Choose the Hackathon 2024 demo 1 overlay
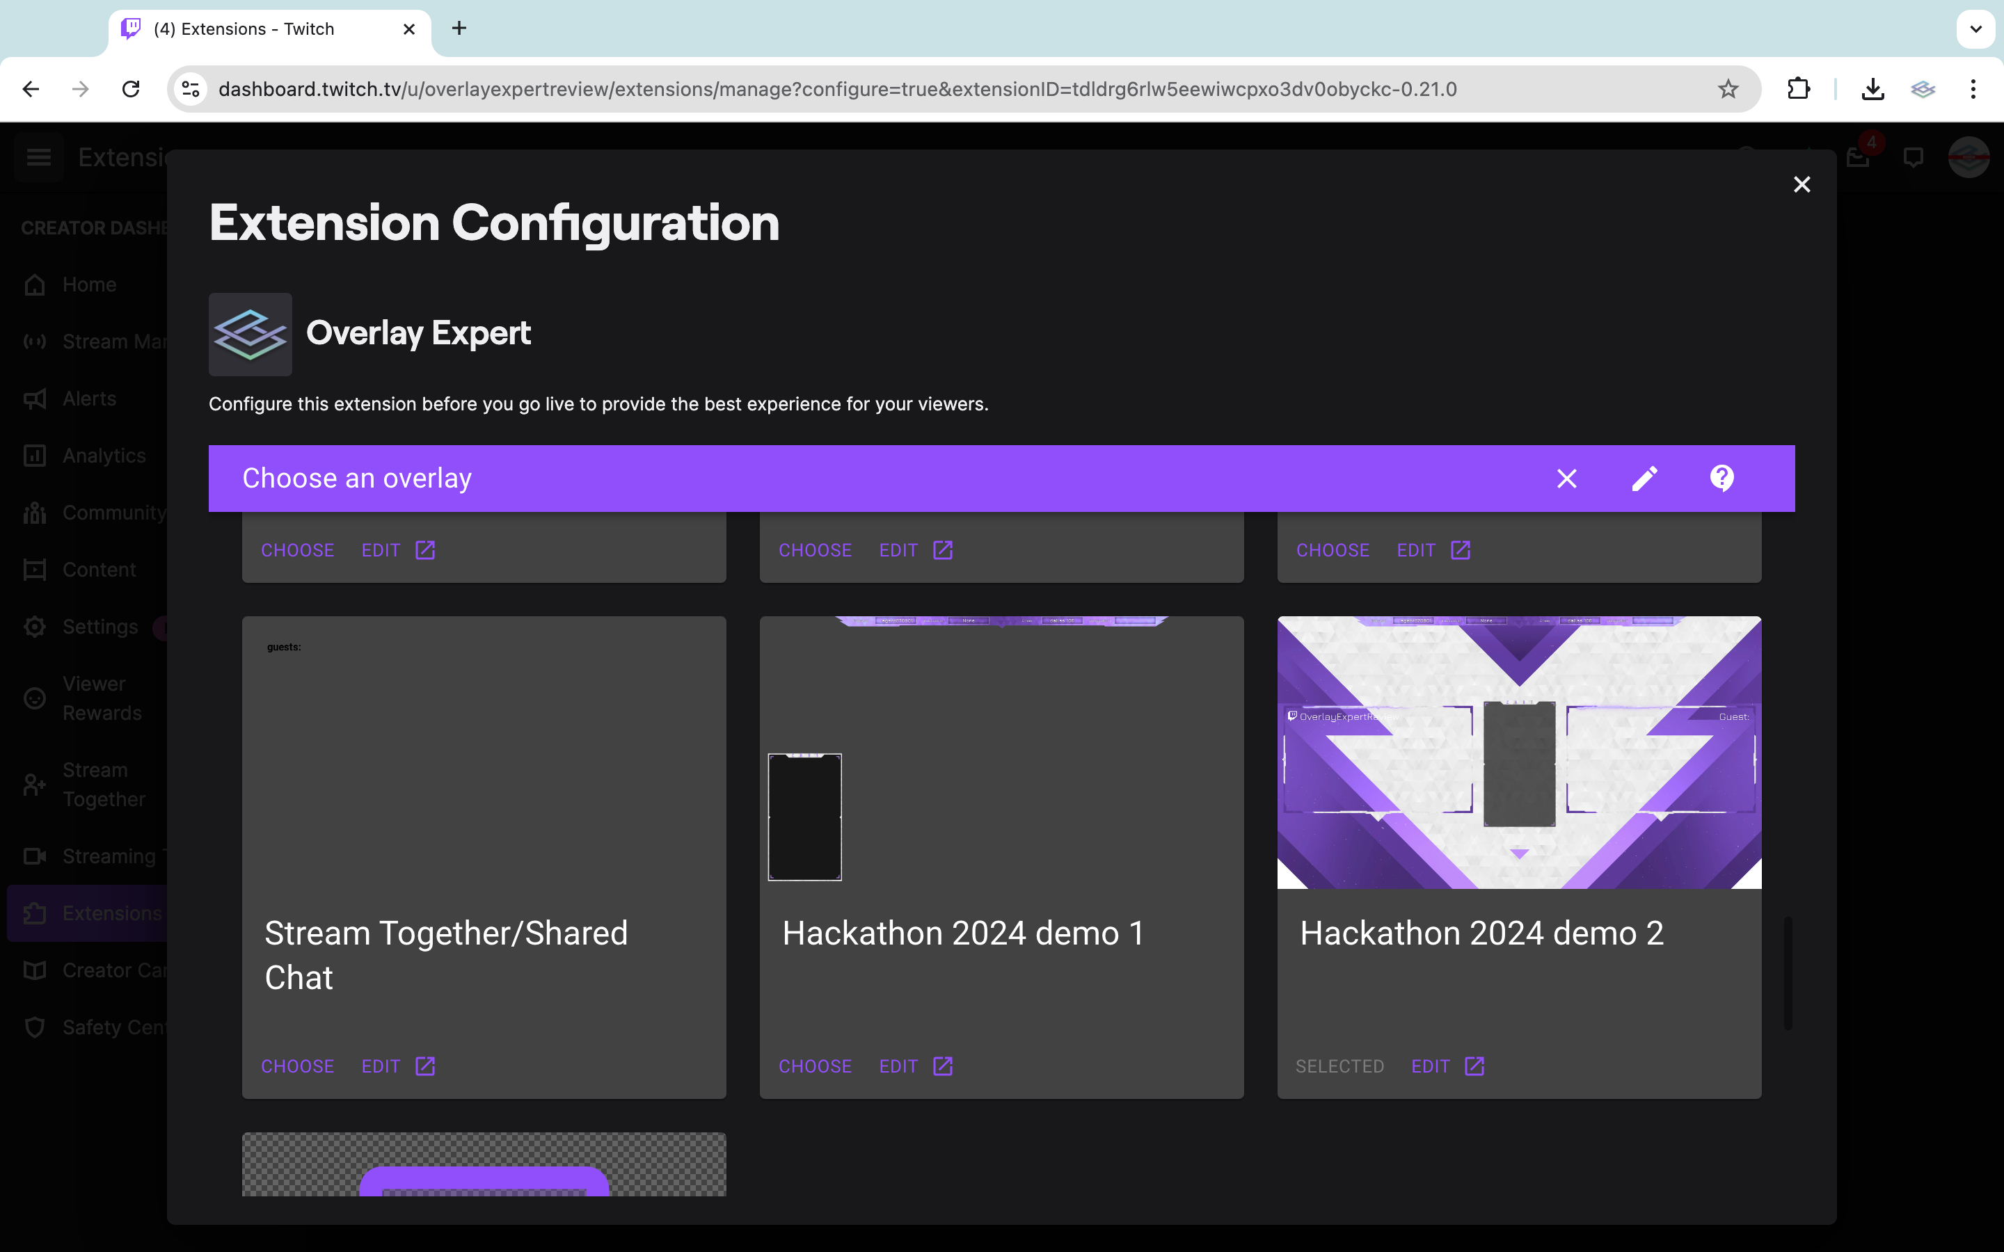 [815, 1066]
